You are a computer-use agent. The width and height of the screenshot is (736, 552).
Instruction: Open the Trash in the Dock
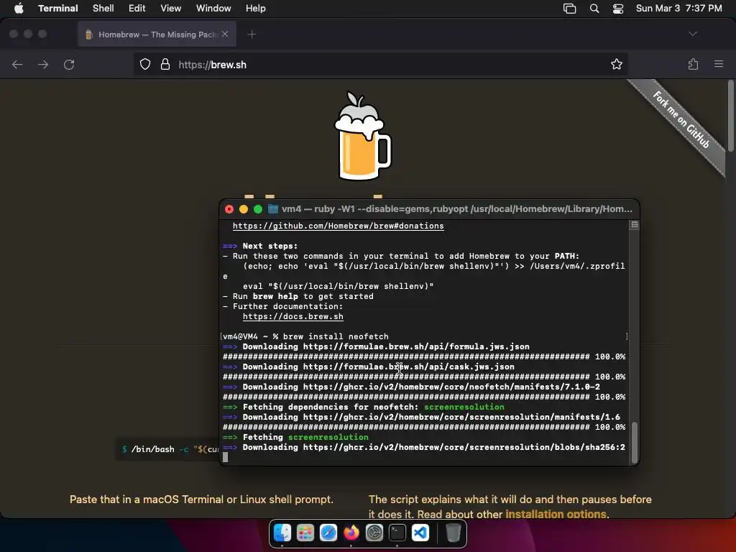tap(453, 533)
